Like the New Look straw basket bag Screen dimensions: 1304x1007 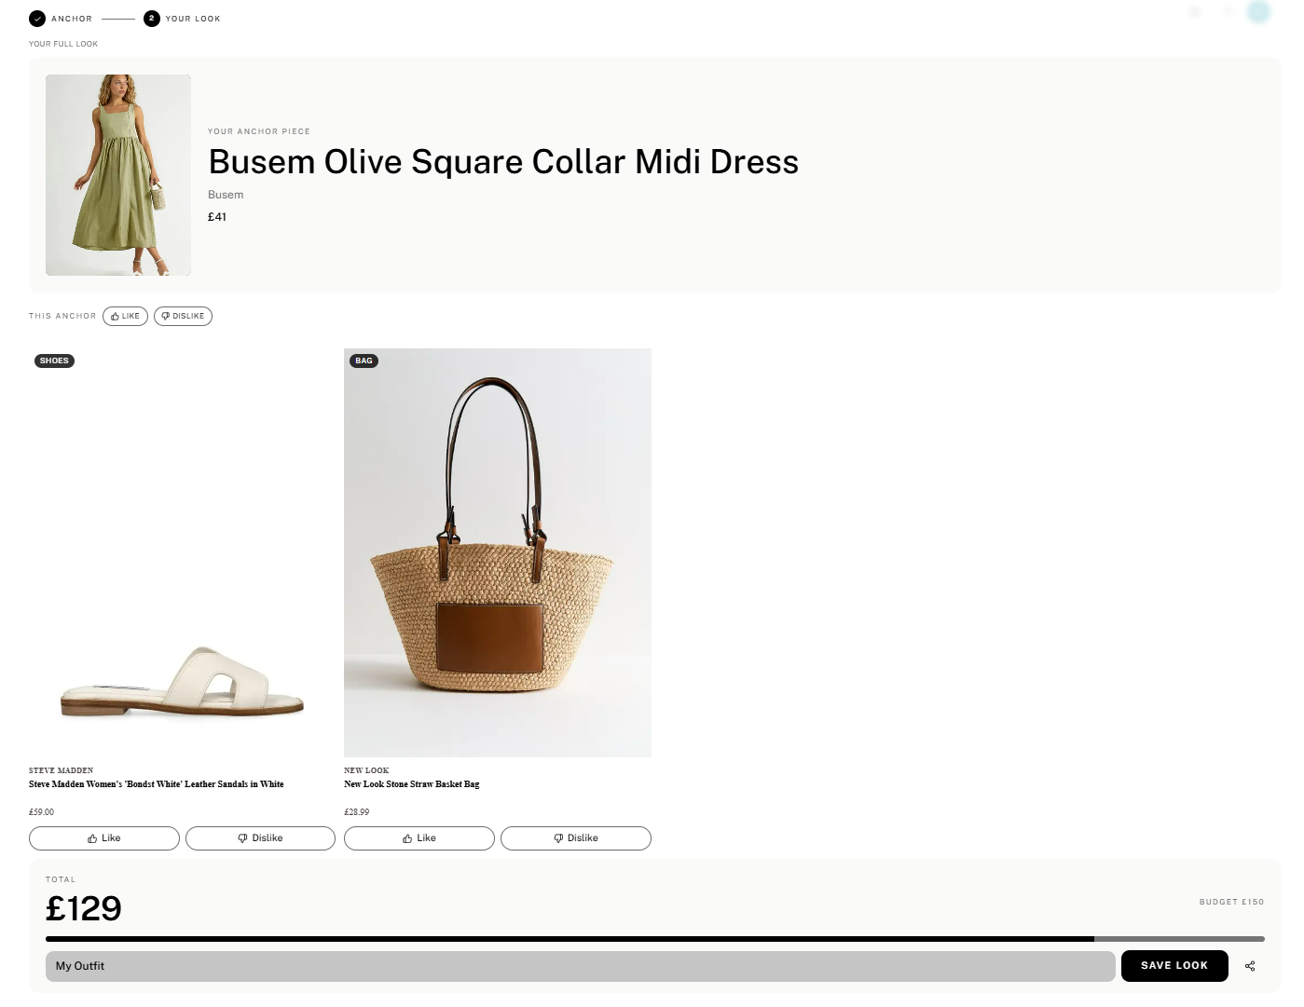pyautogui.click(x=419, y=838)
